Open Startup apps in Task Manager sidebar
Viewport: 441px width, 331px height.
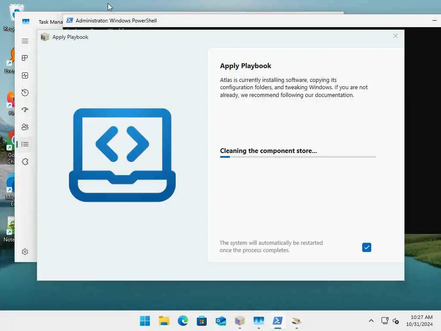tap(25, 110)
